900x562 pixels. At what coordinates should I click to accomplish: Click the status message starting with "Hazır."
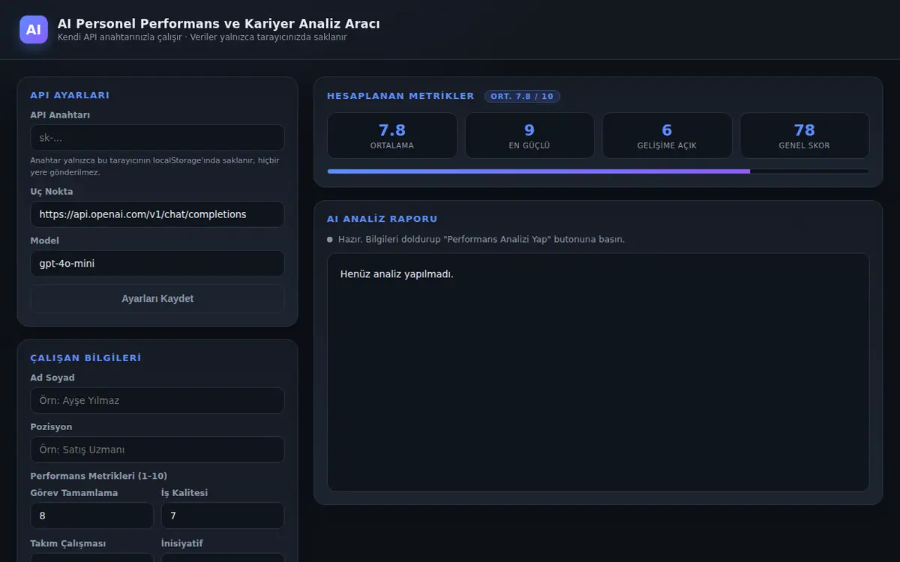click(481, 239)
